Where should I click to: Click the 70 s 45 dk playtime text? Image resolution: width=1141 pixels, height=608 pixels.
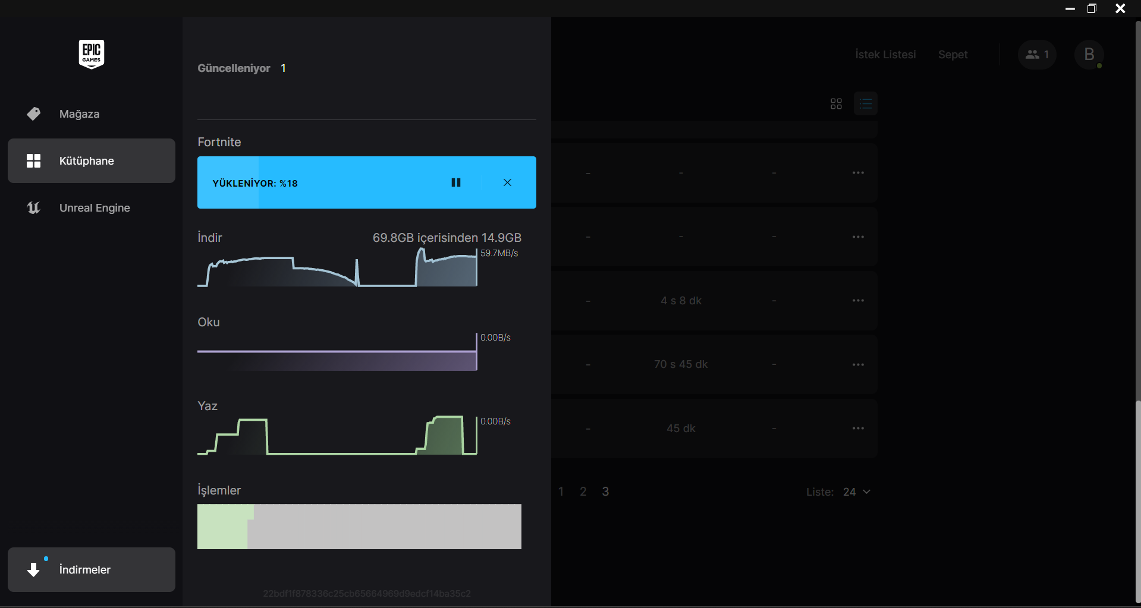pyautogui.click(x=681, y=364)
